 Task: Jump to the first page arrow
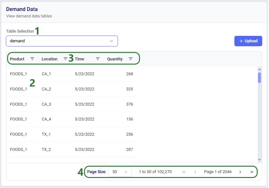(184, 172)
